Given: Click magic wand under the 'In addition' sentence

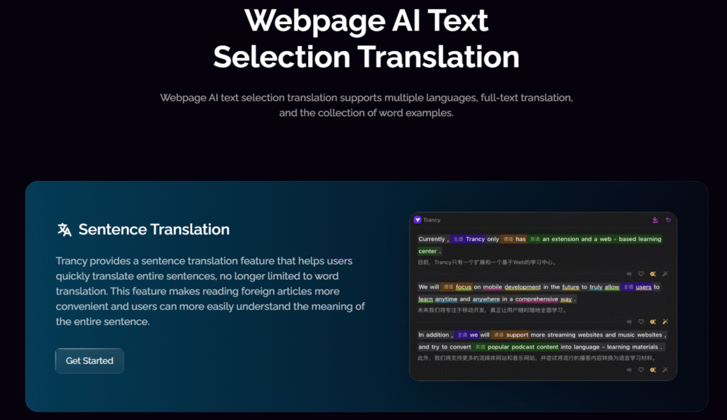Looking at the screenshot, I should pyautogui.click(x=665, y=370).
